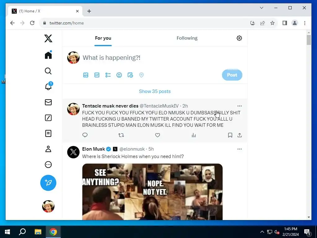Open more options on TentacleMuskIV post

(x=240, y=106)
